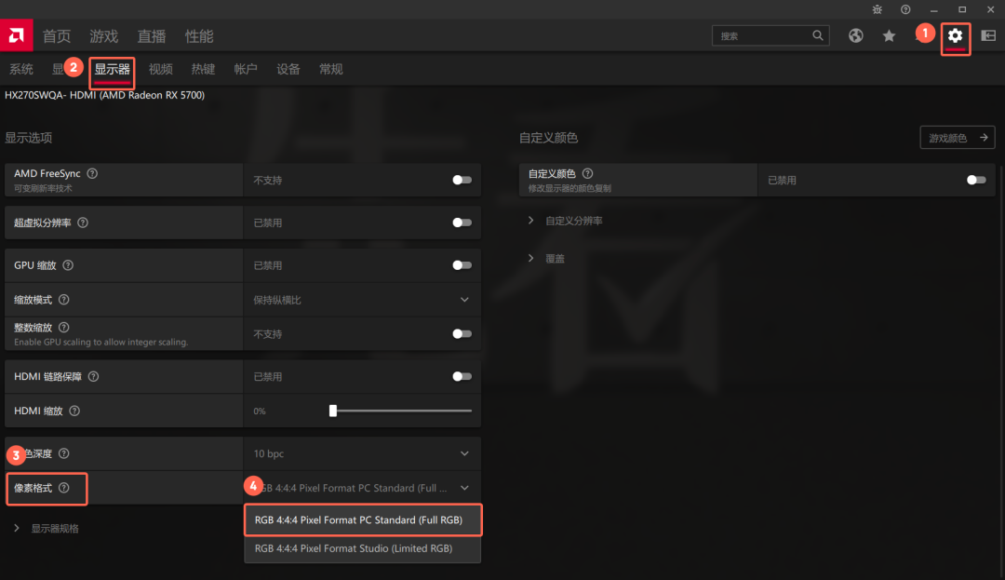The image size is (1005, 580).
Task: Expand 显示器规格 section
Action: [47, 528]
